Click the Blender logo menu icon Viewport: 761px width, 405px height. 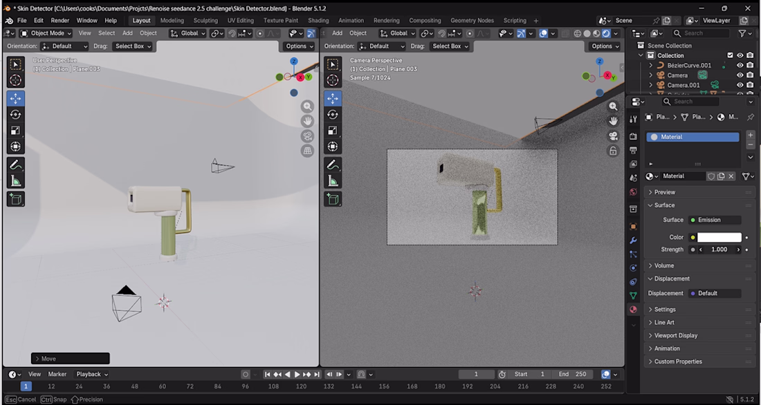tap(9, 21)
